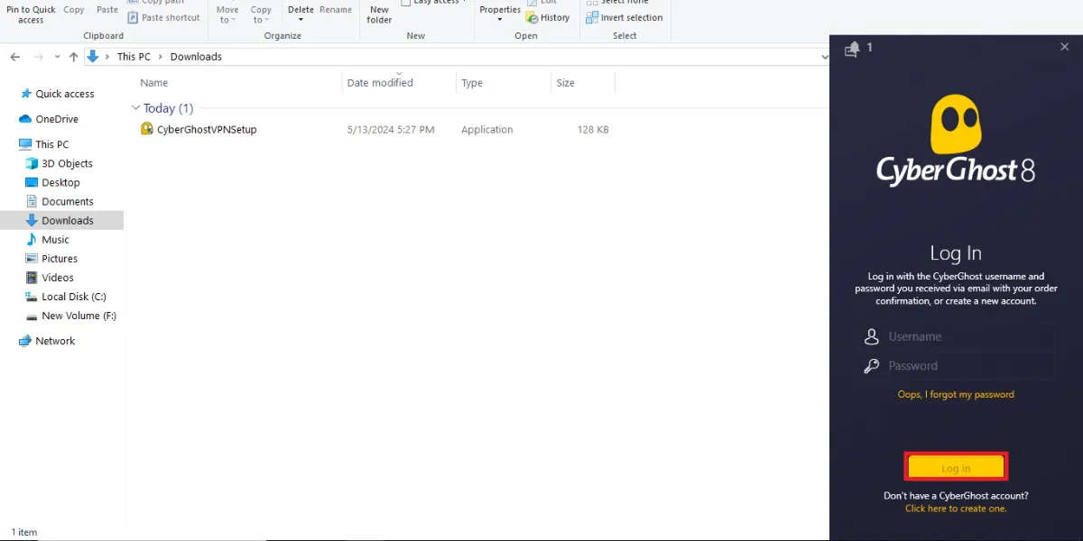Focus the Username input field
The height and width of the screenshot is (541, 1083).
(971, 336)
